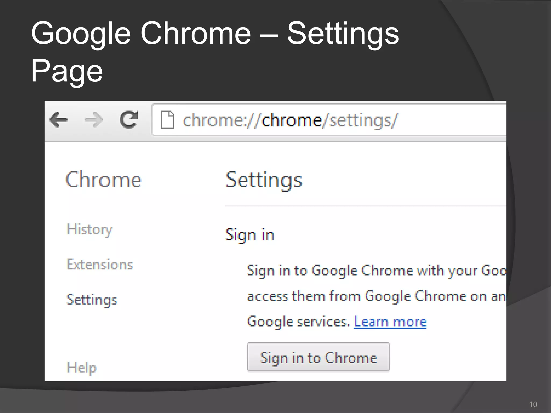Click the slide number 10

[x=533, y=404]
